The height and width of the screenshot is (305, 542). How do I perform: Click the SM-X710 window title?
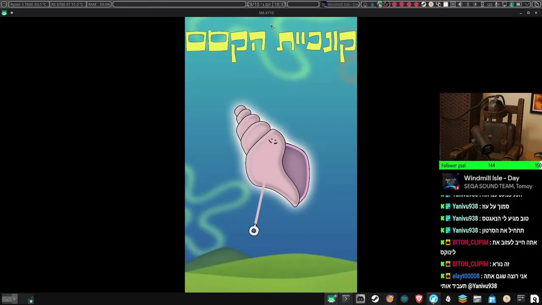coord(266,13)
